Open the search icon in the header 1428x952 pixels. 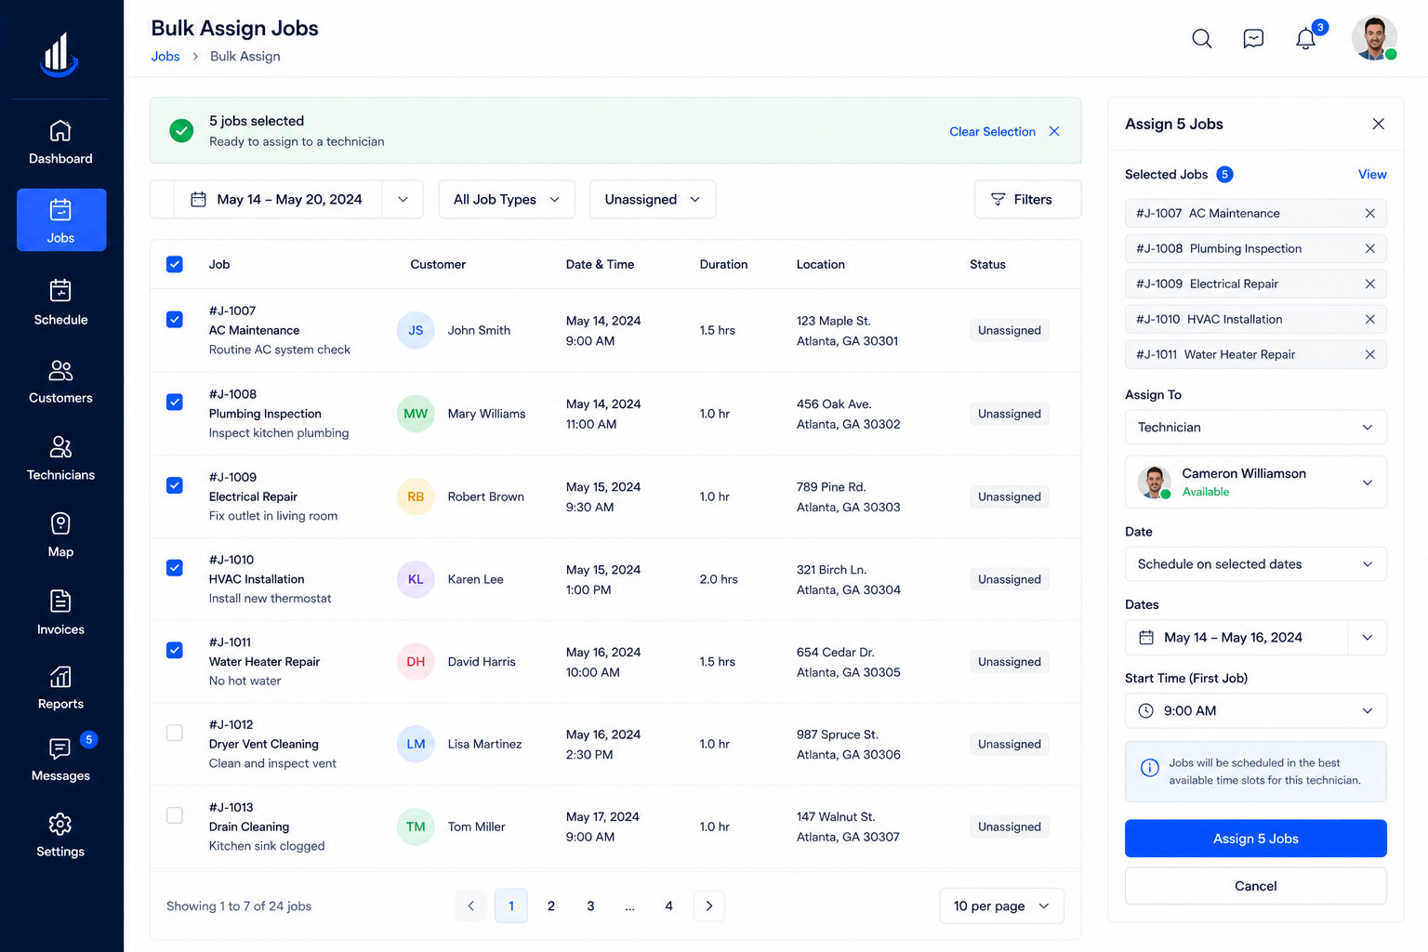(1201, 38)
